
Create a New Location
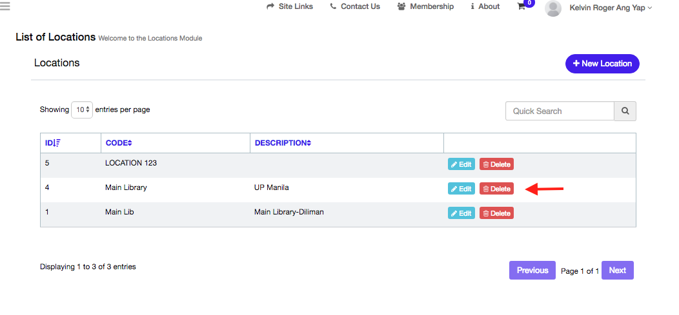(x=602, y=64)
